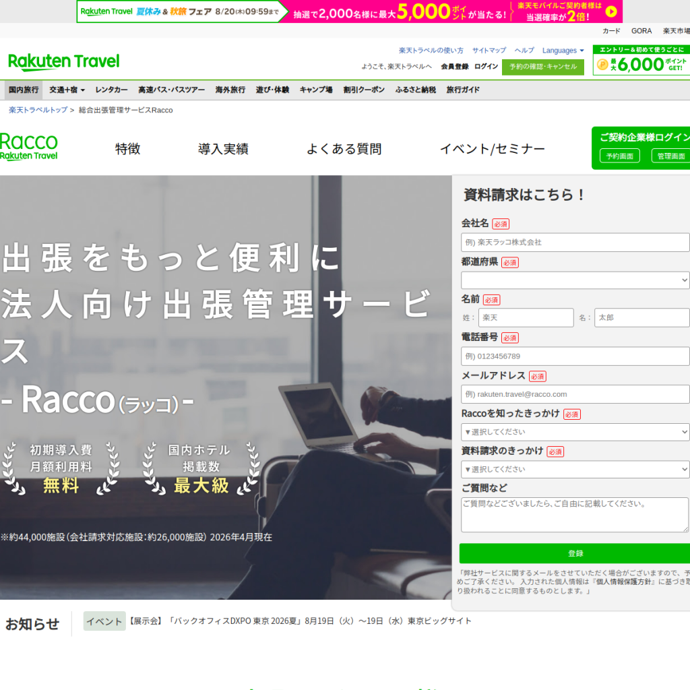
Task: Expand the Languages dropdown
Action: tap(563, 51)
